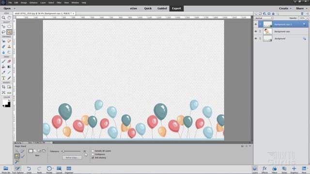Expand the Create dropdown

coord(291,9)
